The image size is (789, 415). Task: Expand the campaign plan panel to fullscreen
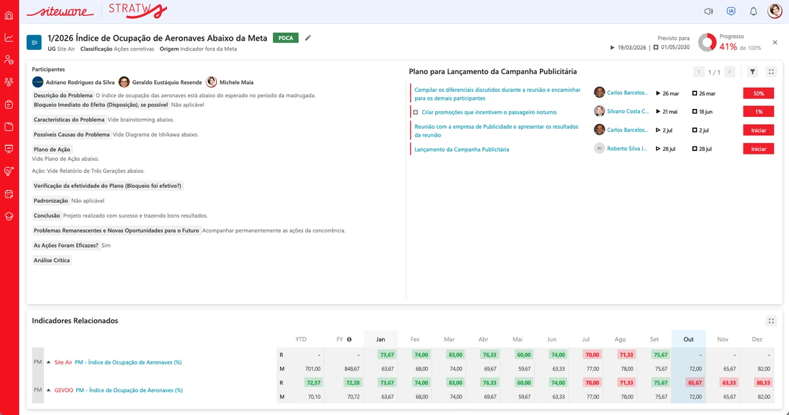[x=771, y=72]
